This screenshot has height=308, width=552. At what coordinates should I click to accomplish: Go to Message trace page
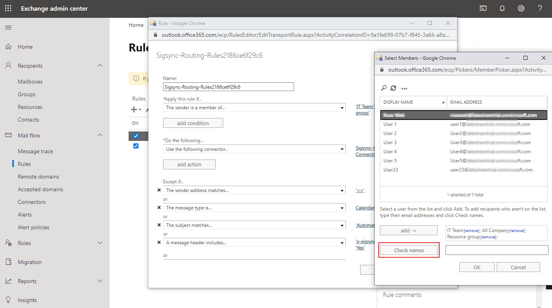tap(35, 151)
